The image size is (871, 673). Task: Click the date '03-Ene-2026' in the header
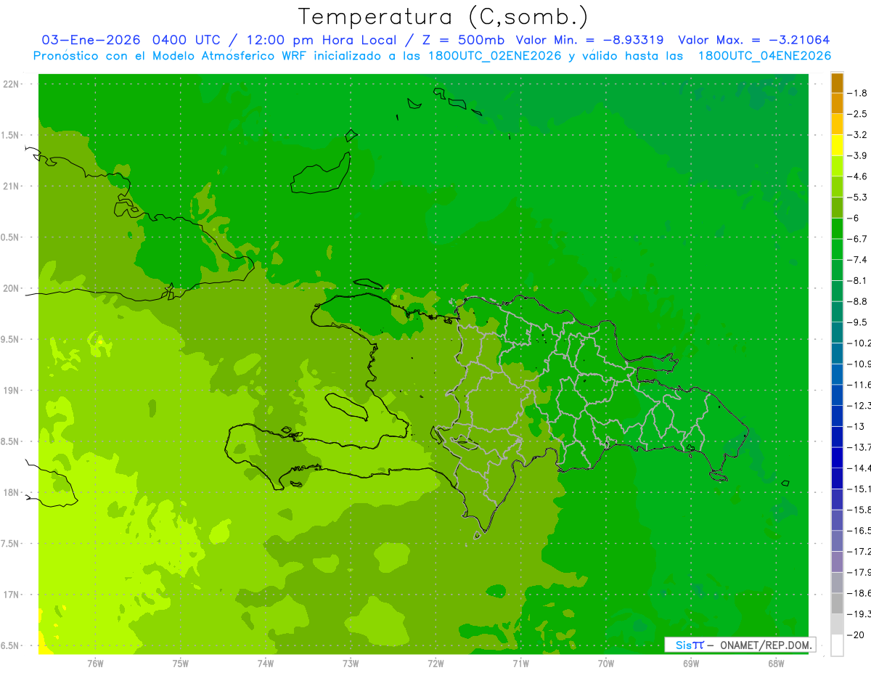(91, 40)
